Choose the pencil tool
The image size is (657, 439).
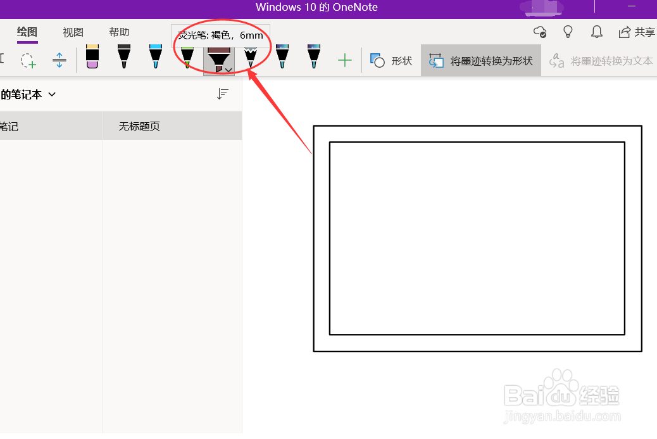point(251,58)
